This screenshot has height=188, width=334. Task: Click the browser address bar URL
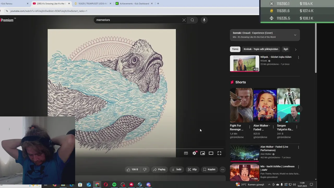tap(49, 11)
